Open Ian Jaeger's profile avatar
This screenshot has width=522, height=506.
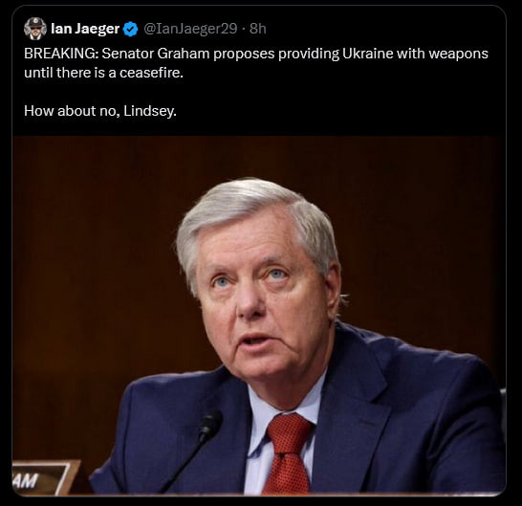tap(35, 29)
